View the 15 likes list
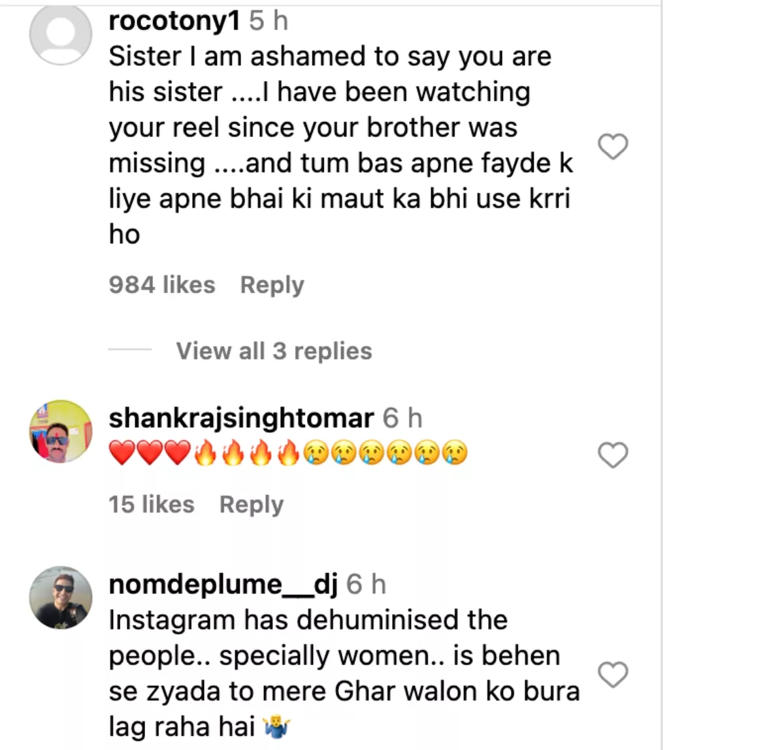The image size is (784, 750). 152,505
